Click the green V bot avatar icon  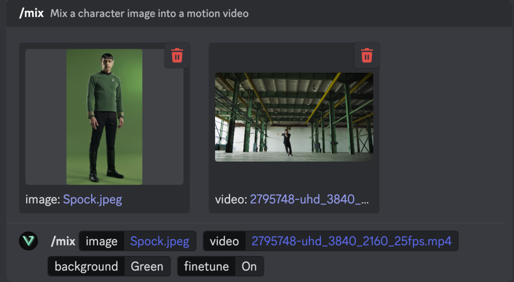tap(29, 241)
